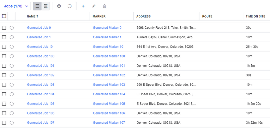Click the circled A auto-assign icon

coord(59,6)
